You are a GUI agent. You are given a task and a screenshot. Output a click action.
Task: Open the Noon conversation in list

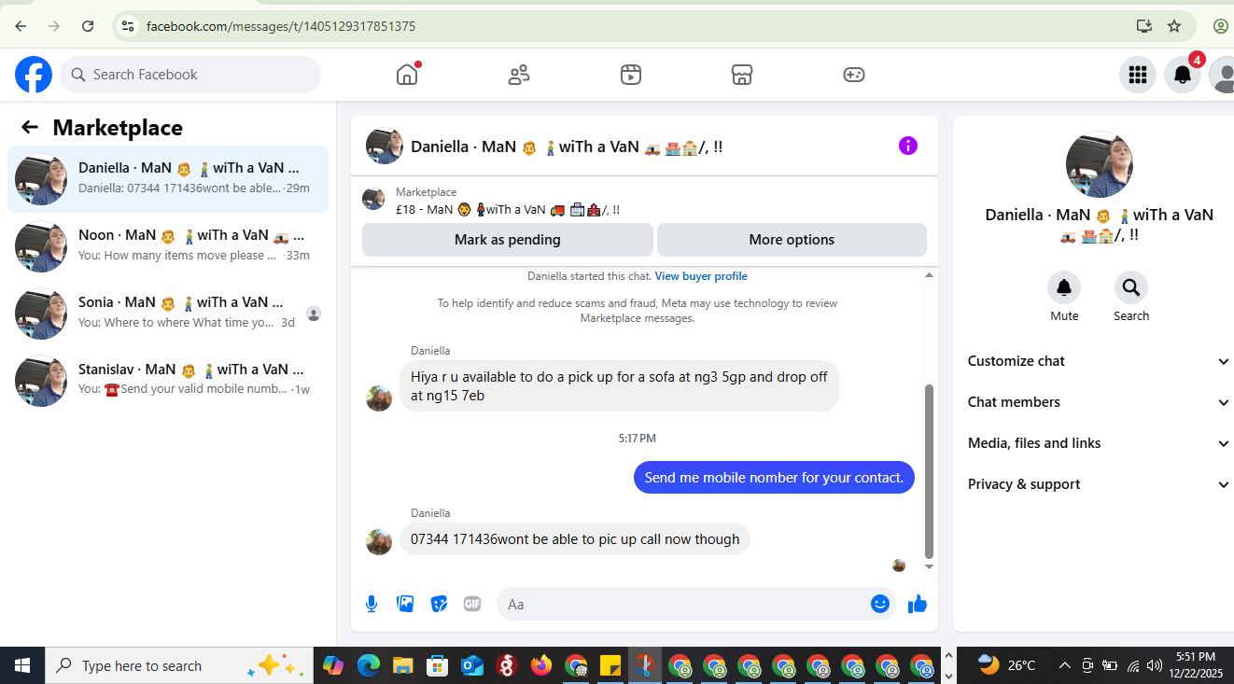(x=168, y=246)
